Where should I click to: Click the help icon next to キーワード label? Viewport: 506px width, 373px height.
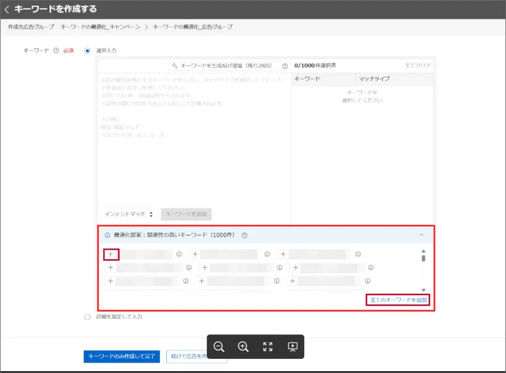pyautogui.click(x=56, y=51)
